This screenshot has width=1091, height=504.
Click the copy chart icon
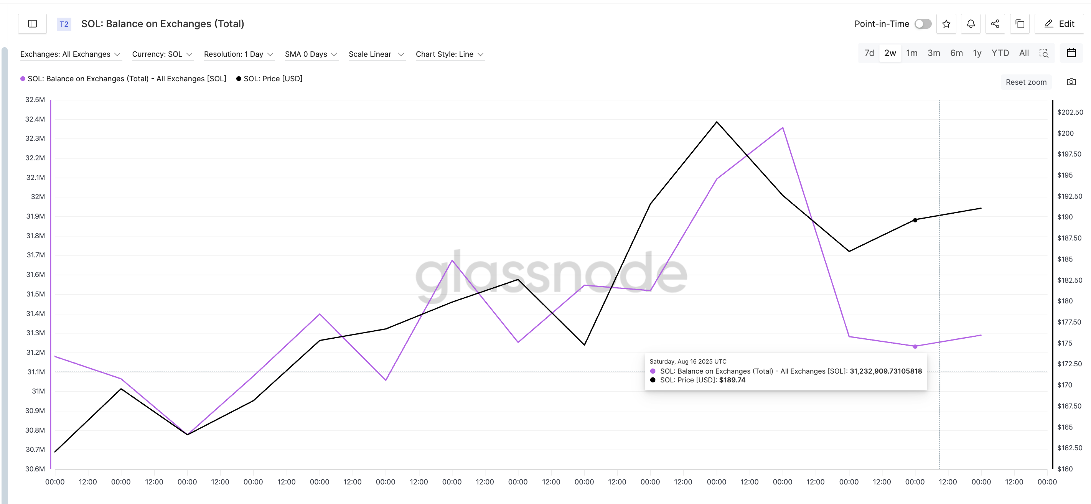click(x=1019, y=24)
